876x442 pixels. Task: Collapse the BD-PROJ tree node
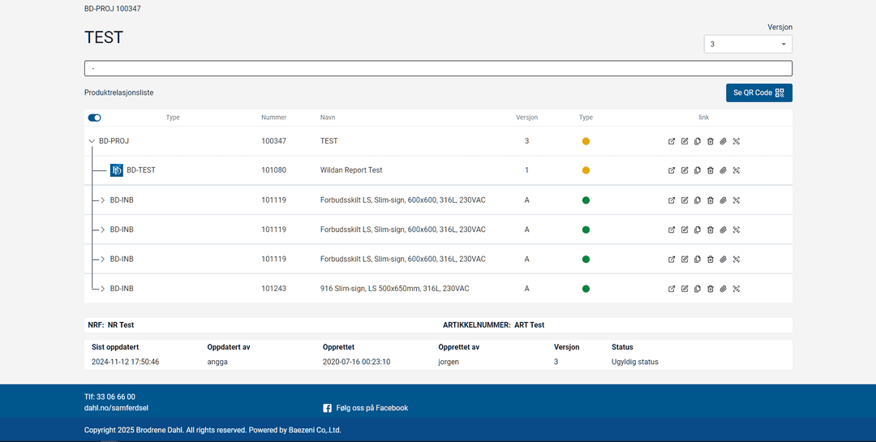[91, 141]
